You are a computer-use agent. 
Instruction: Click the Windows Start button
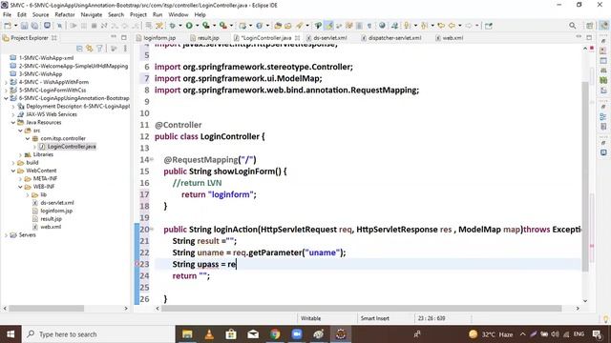tap(11, 334)
